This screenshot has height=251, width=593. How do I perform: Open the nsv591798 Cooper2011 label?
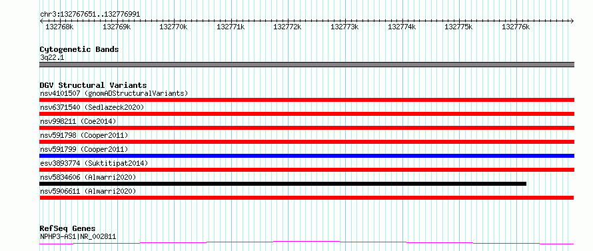pos(84,135)
